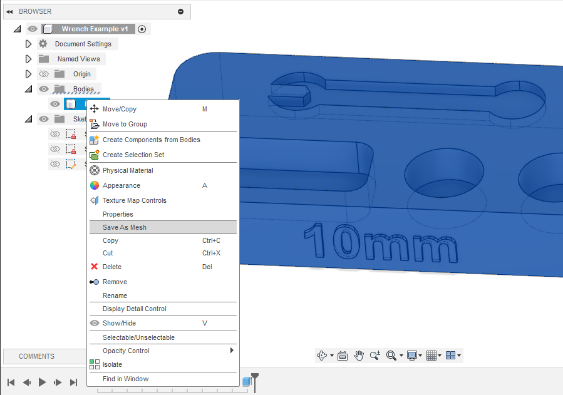Activate radio button beside Wrench Example v1
This screenshot has width=563, height=395.
pyautogui.click(x=142, y=29)
